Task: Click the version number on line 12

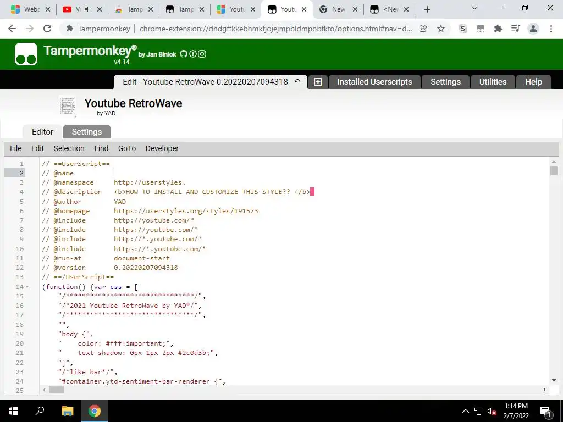Action: (x=146, y=268)
